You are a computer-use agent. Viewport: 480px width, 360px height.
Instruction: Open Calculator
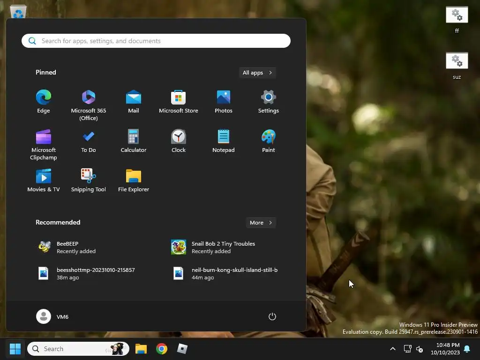(x=134, y=141)
